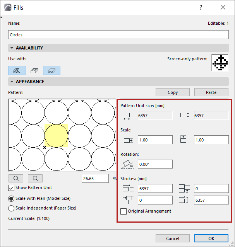Viewport: 235px width, 247px height.
Task: Click the horizontal stroke spacing icon
Action: [128, 188]
